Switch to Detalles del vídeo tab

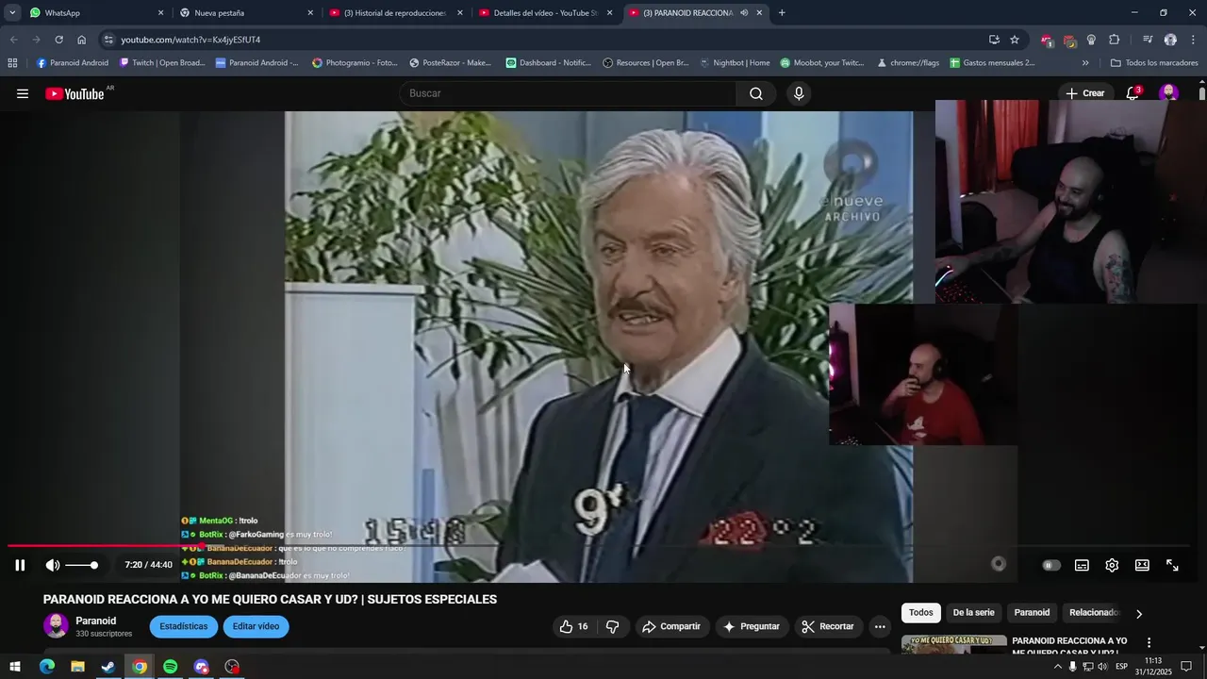545,13
